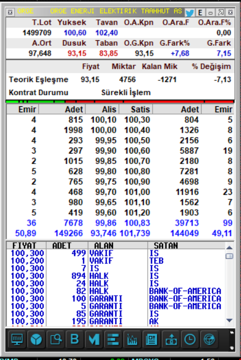Click the left Emir column header
The height and width of the screenshot is (360, 241).
tap(23, 110)
